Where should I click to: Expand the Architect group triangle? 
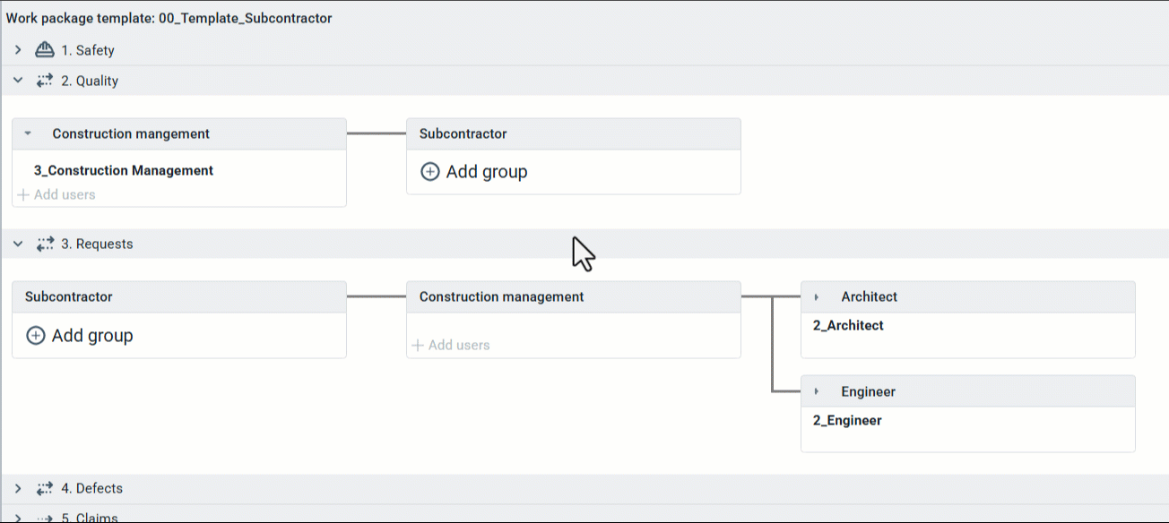tap(817, 297)
